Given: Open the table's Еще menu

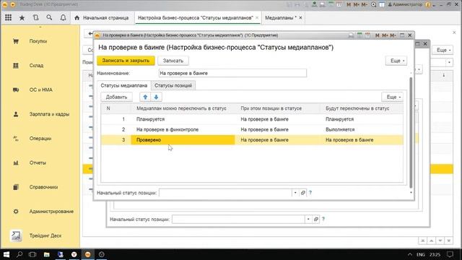Looking at the screenshot, I should [x=392, y=97].
